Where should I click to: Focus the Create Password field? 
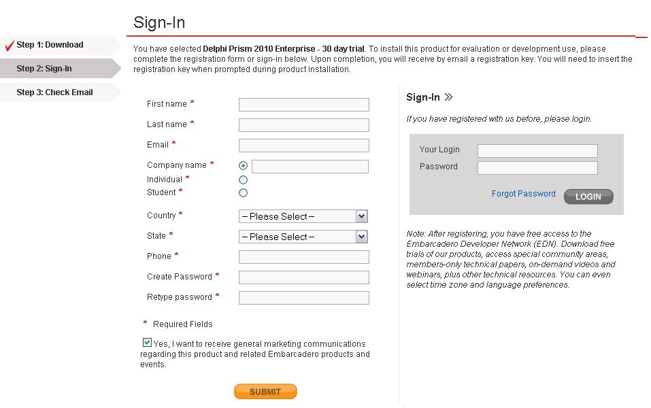pos(304,277)
